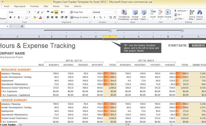Open the Name Box dropdown arrow
Viewport: 206px width, 126px height.
7,26
